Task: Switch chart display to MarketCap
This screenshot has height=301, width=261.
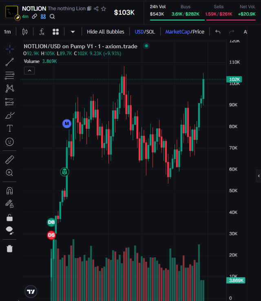Action: pos(178,31)
